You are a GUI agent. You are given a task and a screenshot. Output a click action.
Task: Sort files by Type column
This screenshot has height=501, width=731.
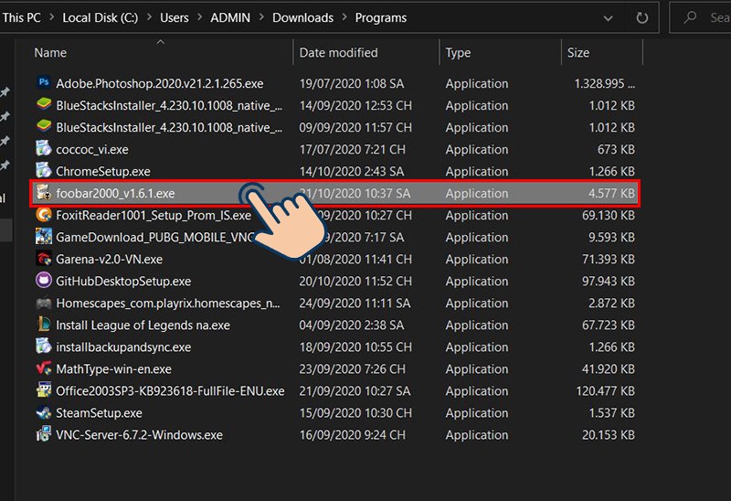(458, 53)
